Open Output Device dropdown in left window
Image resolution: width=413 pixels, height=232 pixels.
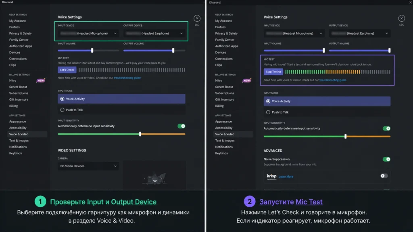click(x=154, y=33)
